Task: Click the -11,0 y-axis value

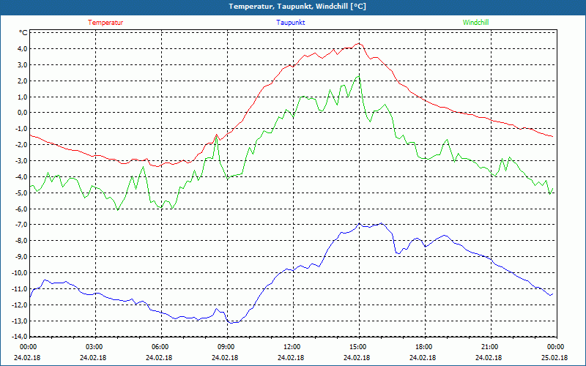Action: pos(19,289)
